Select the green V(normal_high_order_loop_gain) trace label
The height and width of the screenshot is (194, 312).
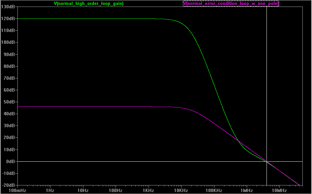click(x=89, y=4)
